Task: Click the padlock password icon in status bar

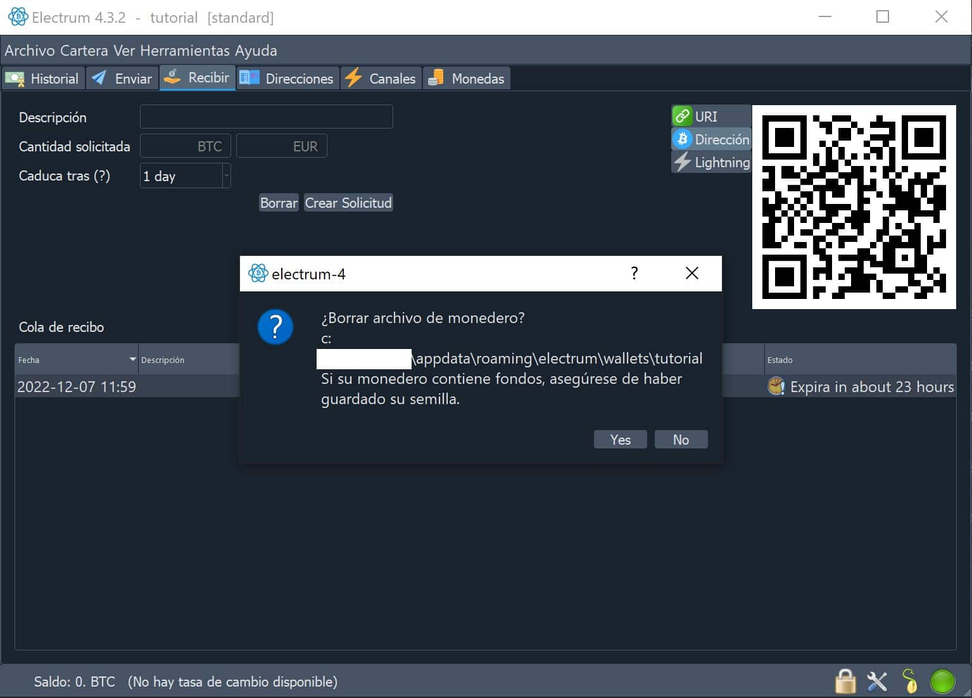Action: point(845,682)
